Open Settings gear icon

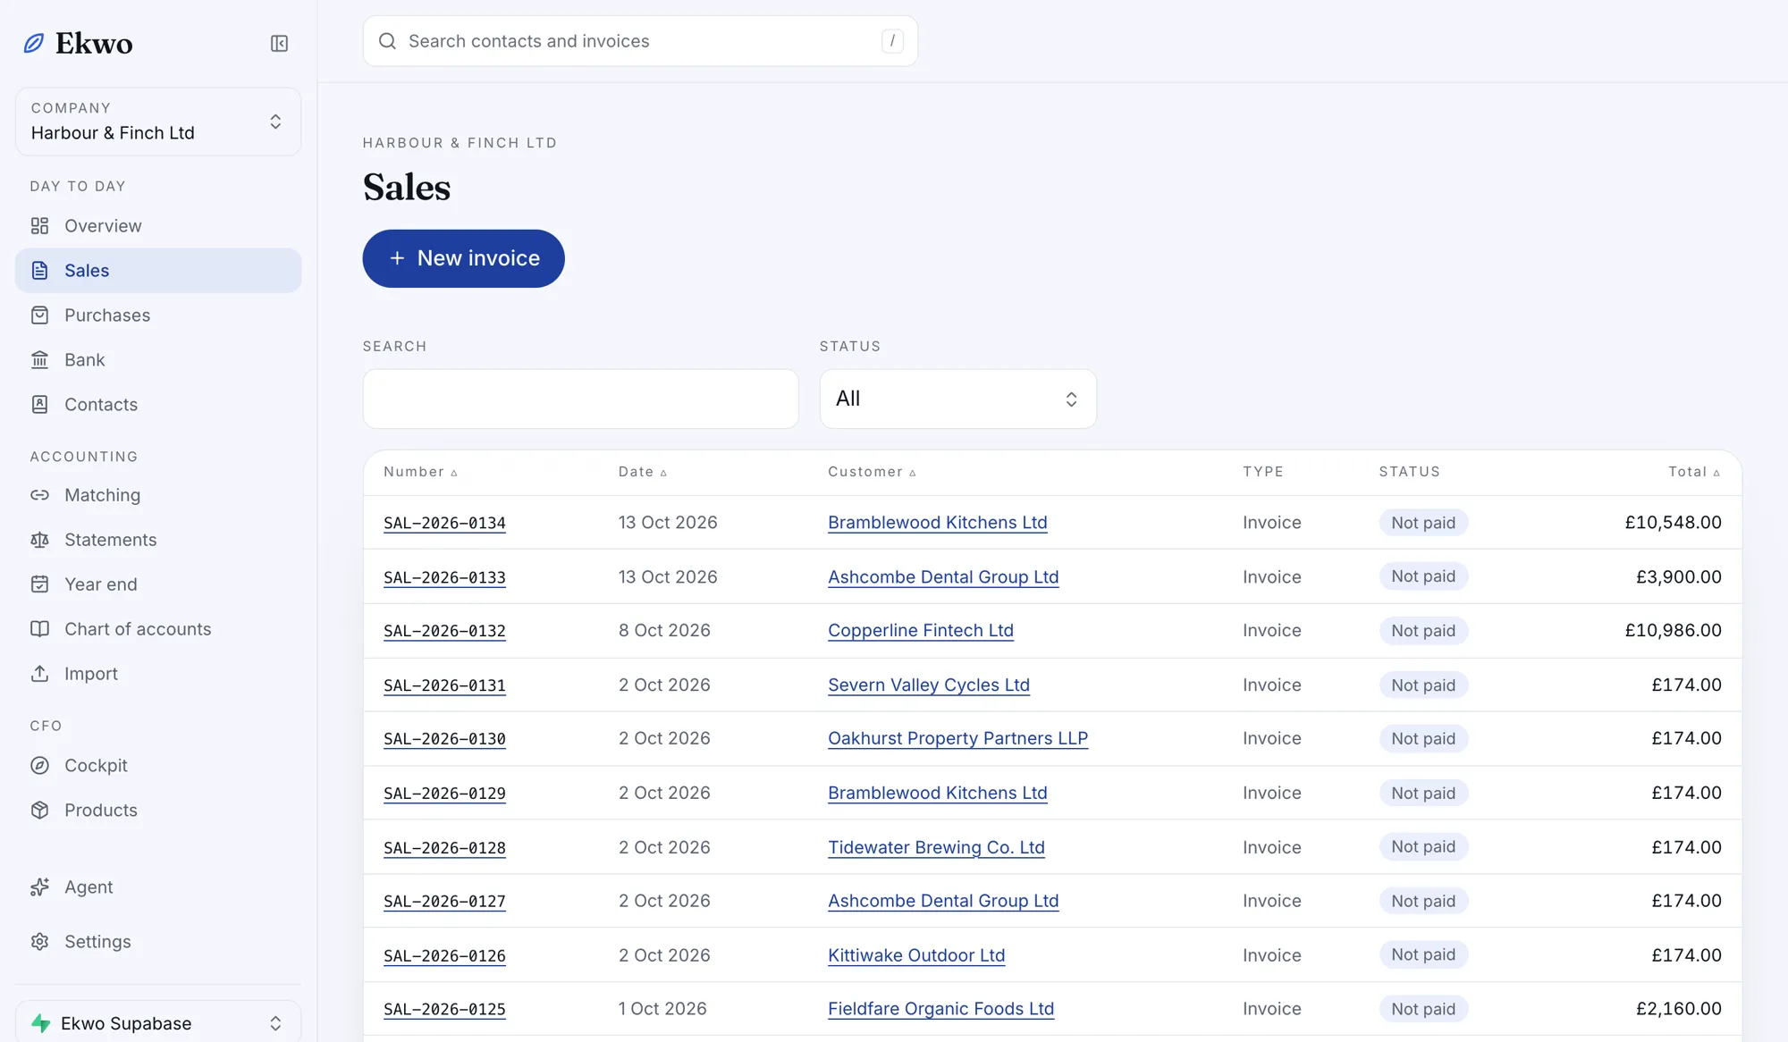pyautogui.click(x=39, y=942)
